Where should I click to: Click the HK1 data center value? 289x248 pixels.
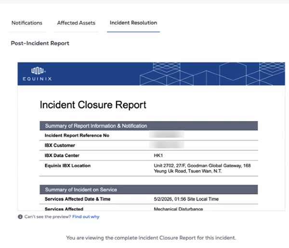coord(158,156)
